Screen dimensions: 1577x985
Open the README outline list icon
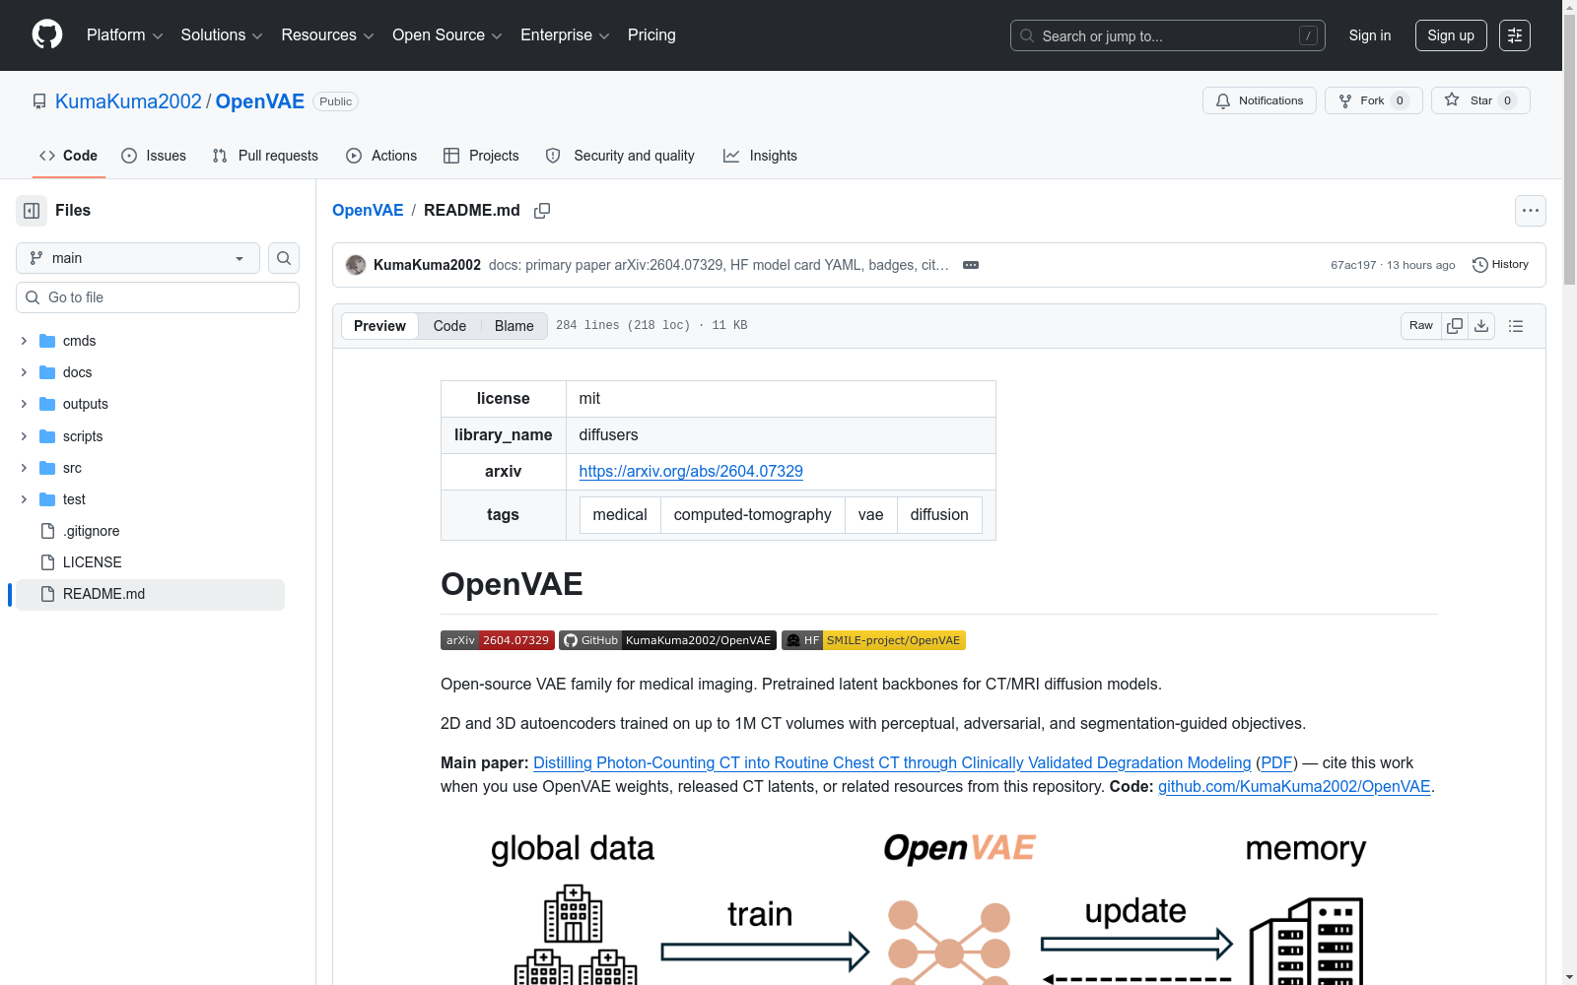1516,326
